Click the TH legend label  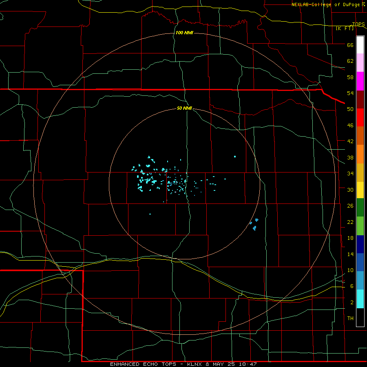(350, 318)
